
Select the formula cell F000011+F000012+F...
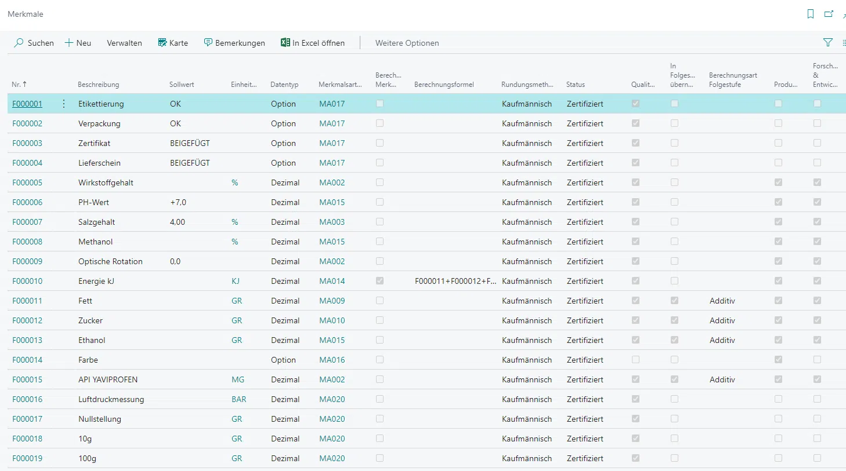coord(455,281)
